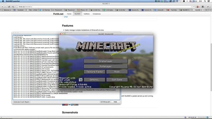Click the '1281: Invalid value' log line
Image resolution: width=212 pixels, height=119 pixels.
[x=34, y=97]
